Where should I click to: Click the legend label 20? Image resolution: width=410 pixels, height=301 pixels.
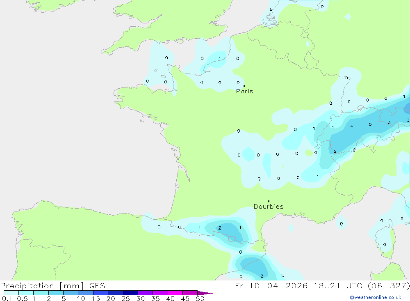click(x=111, y=299)
